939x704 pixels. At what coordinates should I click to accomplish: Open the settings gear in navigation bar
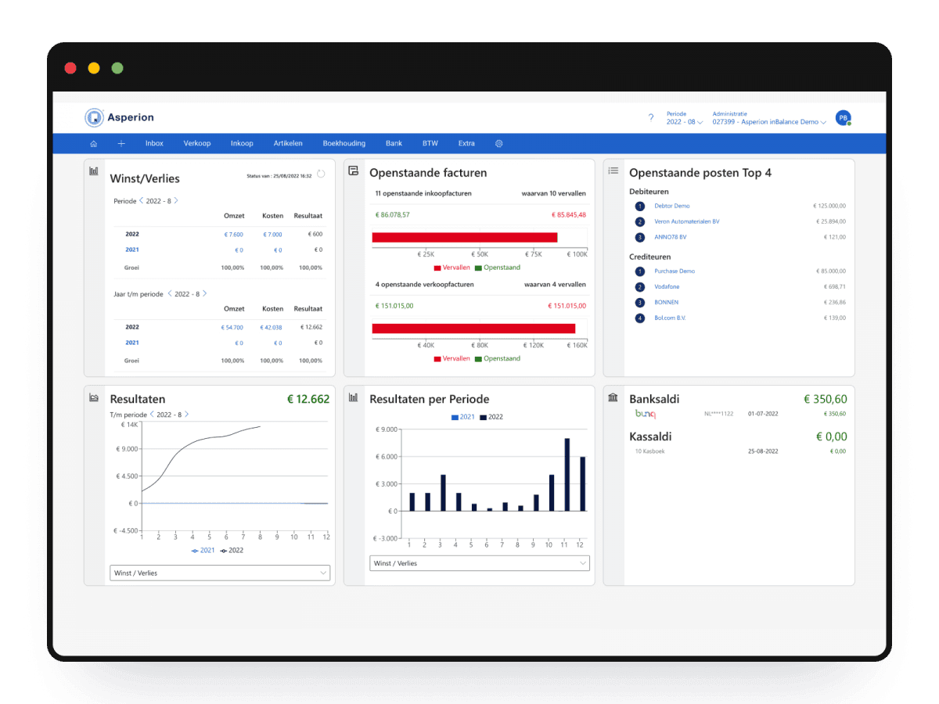498,144
